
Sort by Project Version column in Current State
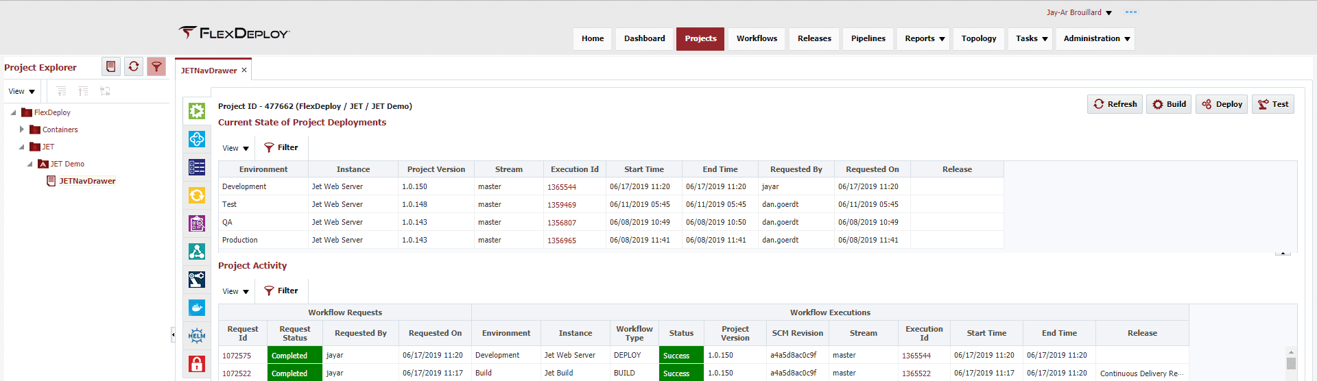[x=436, y=169]
